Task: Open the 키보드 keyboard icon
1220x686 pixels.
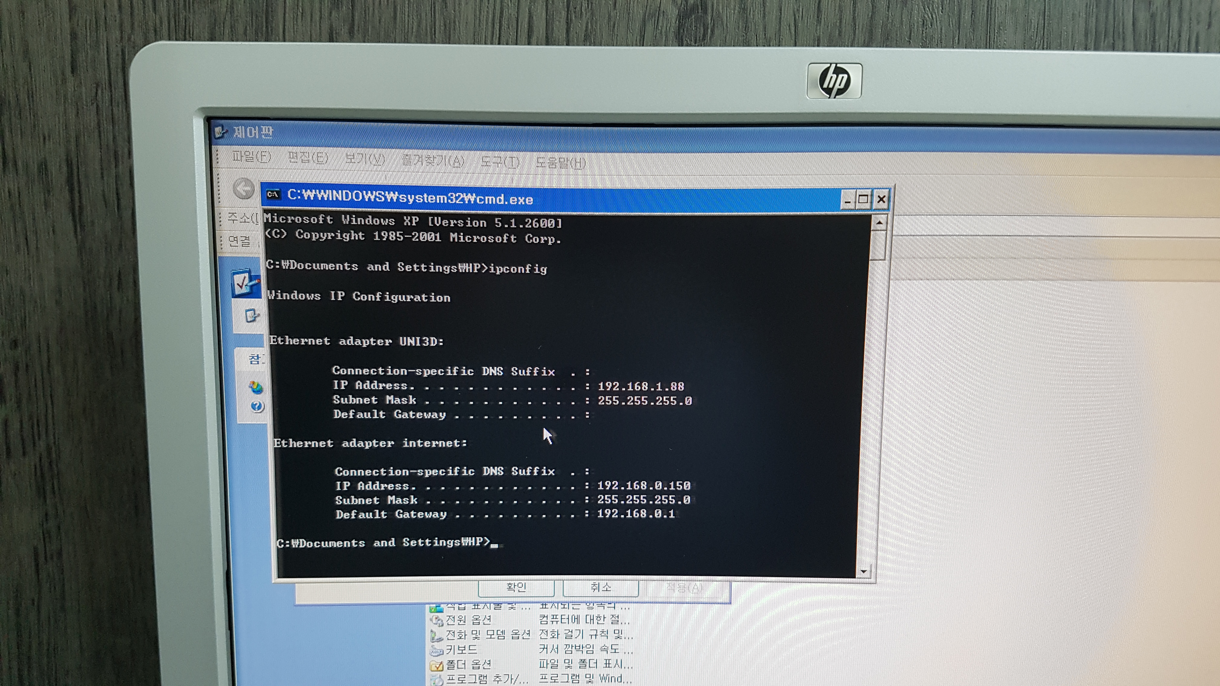Action: click(x=436, y=650)
